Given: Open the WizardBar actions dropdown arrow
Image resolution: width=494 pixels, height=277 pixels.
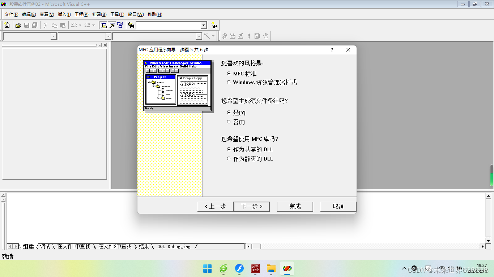Looking at the screenshot, I should click(x=213, y=36).
